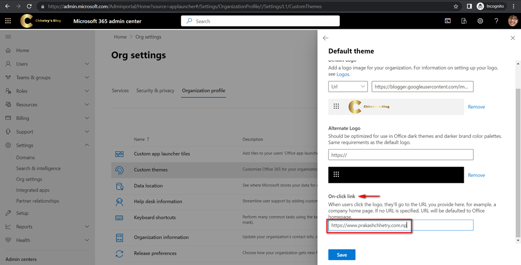Screen dimensions: 521x265
Task: Open the account profile picture
Action: click(513, 21)
